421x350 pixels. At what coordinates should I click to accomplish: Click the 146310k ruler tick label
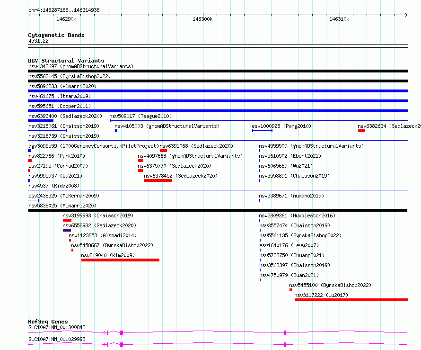coord(339,19)
